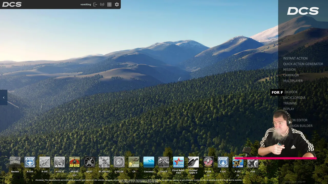The image size is (328, 184).
Task: Open the AH-64D module icon
Action: click(x=74, y=162)
